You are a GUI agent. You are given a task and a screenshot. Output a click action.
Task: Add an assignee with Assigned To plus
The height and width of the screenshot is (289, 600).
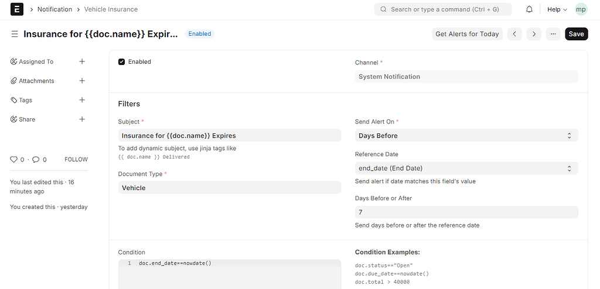(82, 61)
